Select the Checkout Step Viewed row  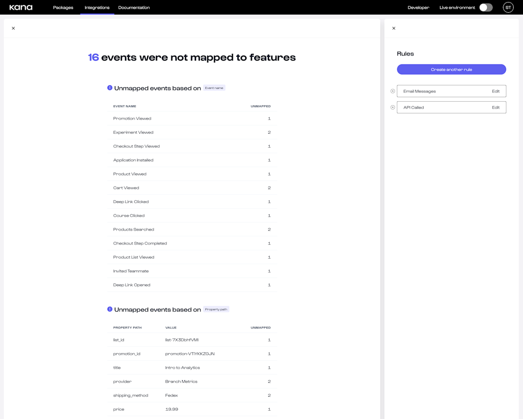pos(192,146)
